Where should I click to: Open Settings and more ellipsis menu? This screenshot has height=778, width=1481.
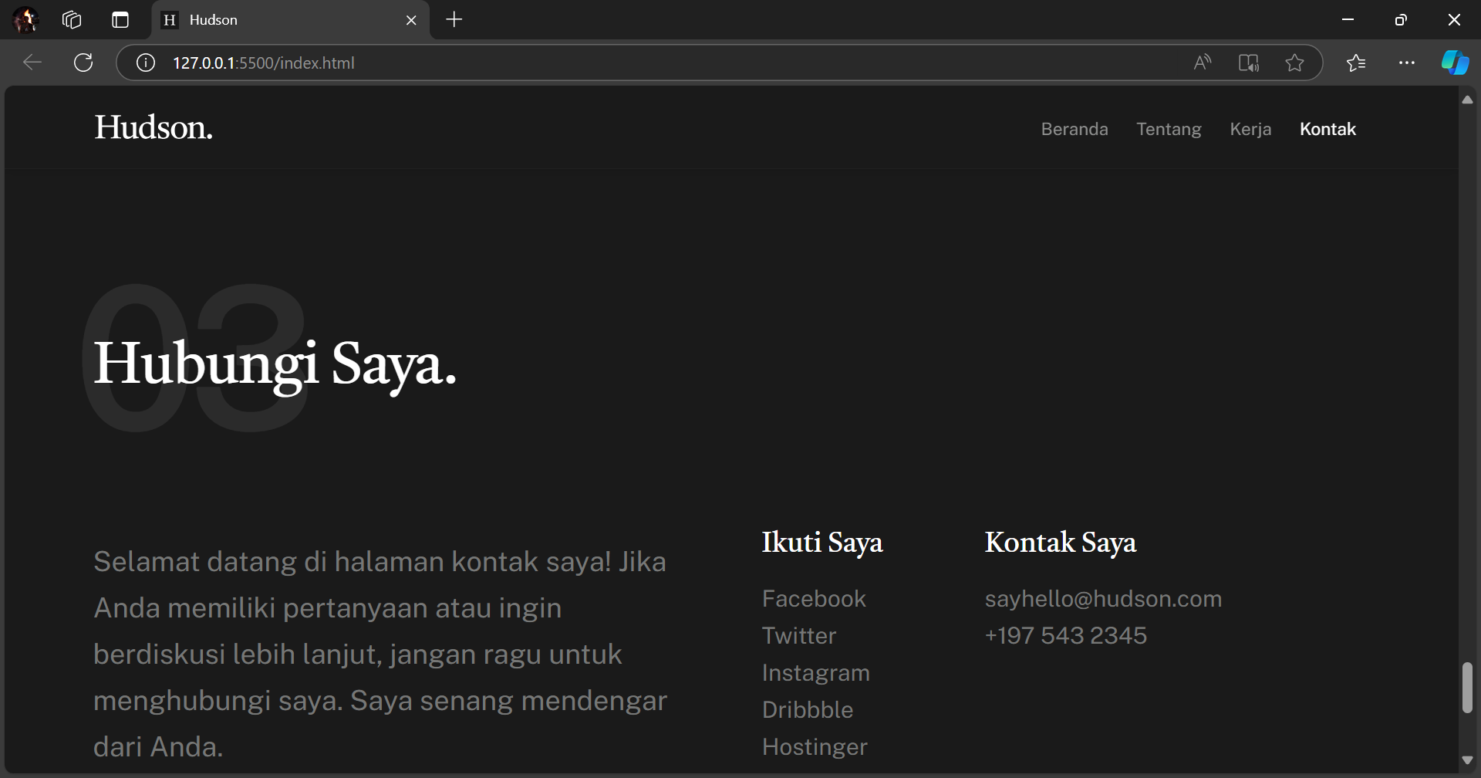[1407, 63]
